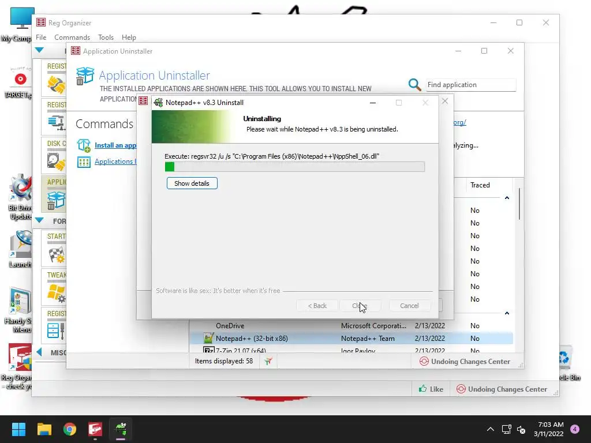This screenshot has width=591, height=443.
Task: Minimize the Notepad++ v8.3 Uninstall dialog
Action: (x=373, y=103)
